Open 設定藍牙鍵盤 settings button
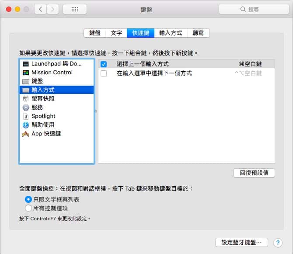 coord(241,242)
